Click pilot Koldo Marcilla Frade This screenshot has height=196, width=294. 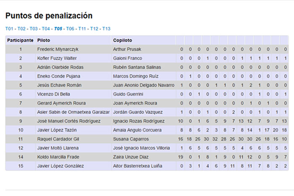(58, 157)
